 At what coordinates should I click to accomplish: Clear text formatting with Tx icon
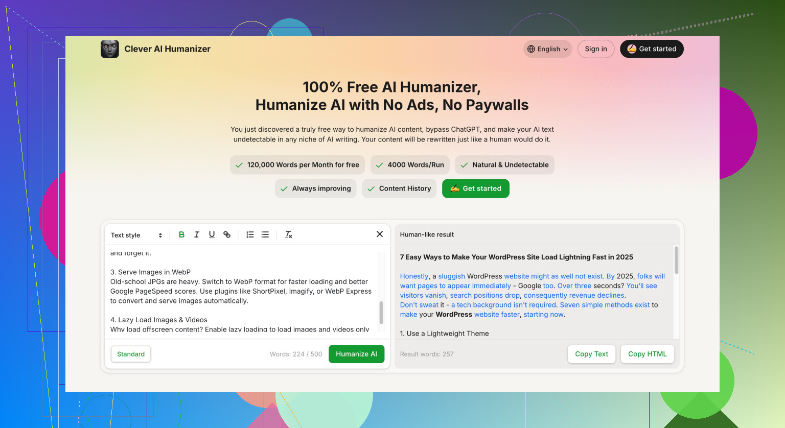click(288, 234)
